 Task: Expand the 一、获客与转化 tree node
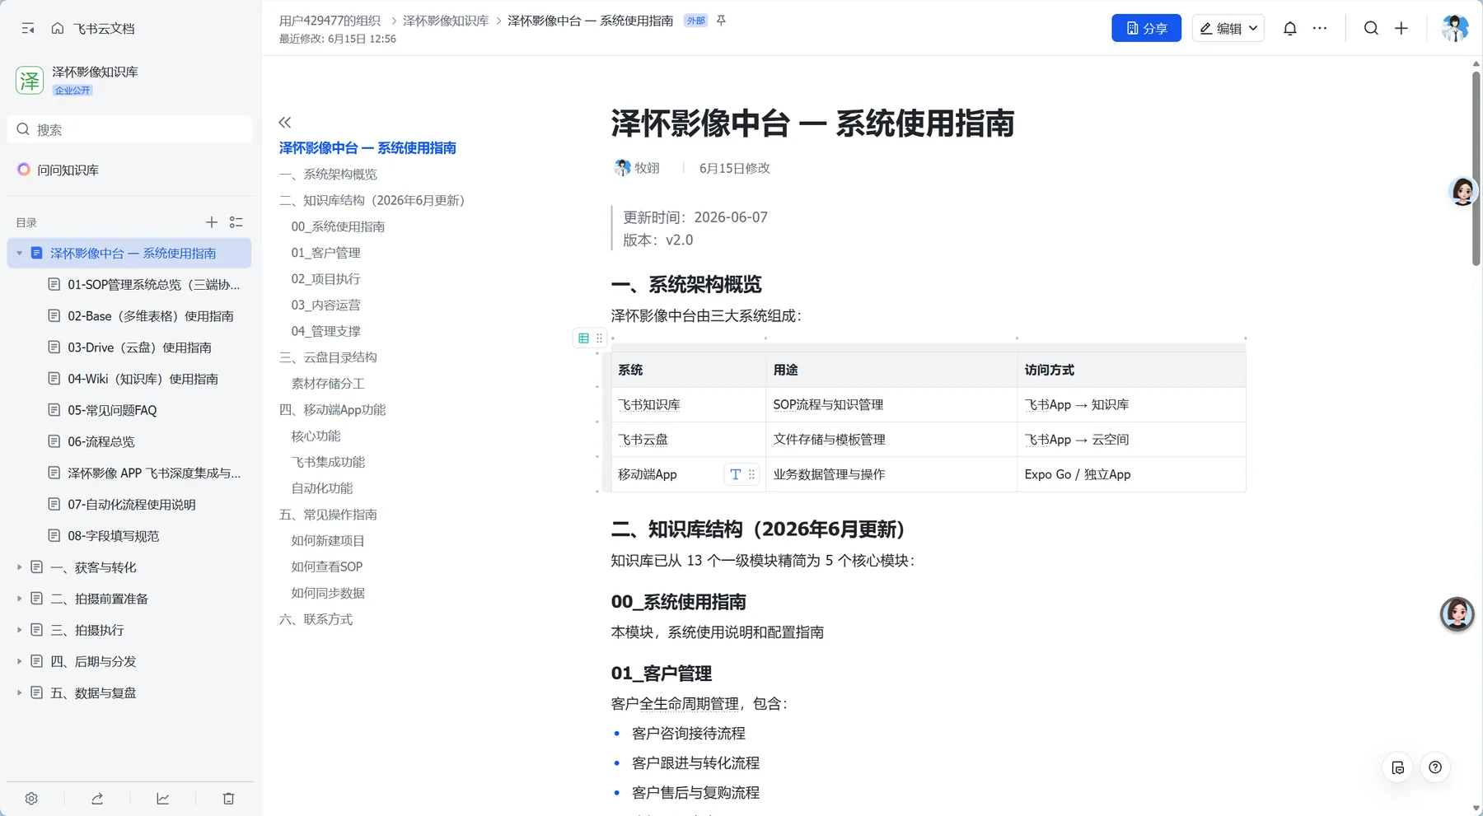20,567
